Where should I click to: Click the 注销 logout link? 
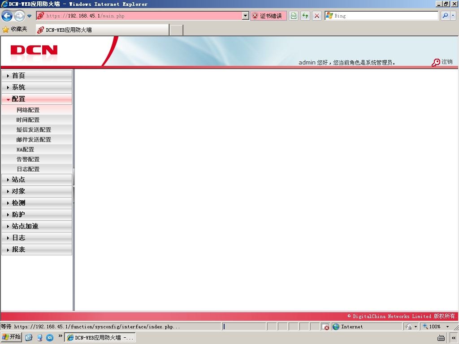(x=447, y=62)
